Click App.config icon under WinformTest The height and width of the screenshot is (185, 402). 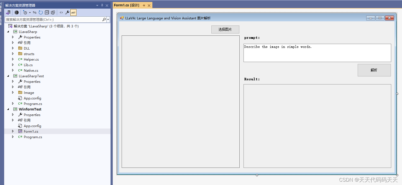coord(20,126)
